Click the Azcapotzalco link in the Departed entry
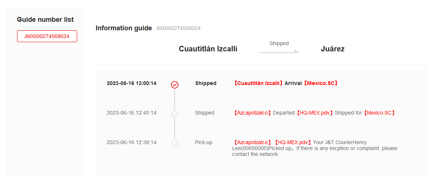 pos(252,113)
